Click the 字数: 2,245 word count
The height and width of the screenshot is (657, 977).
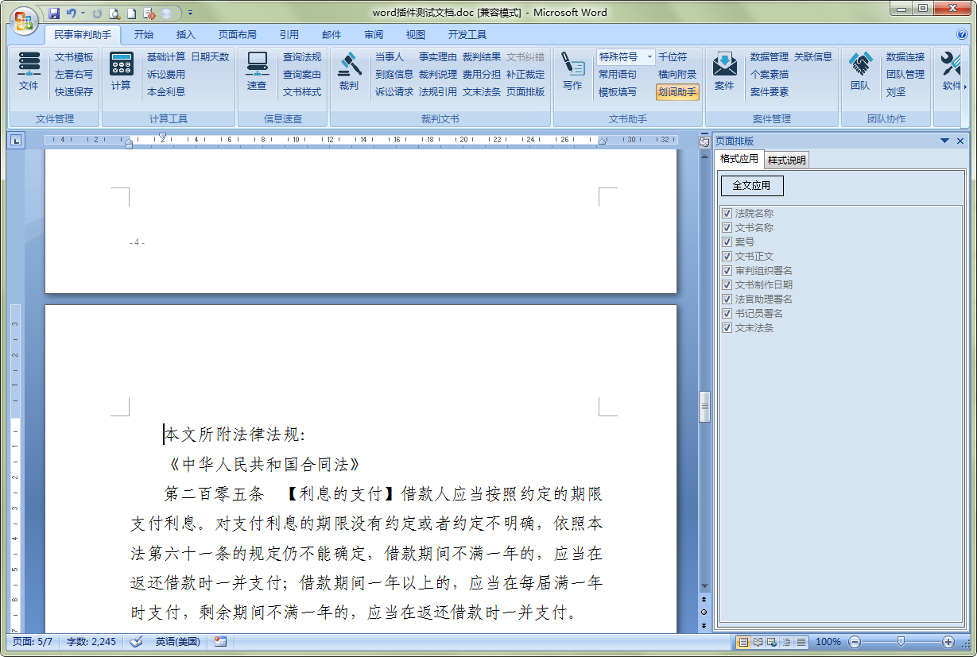(91, 642)
